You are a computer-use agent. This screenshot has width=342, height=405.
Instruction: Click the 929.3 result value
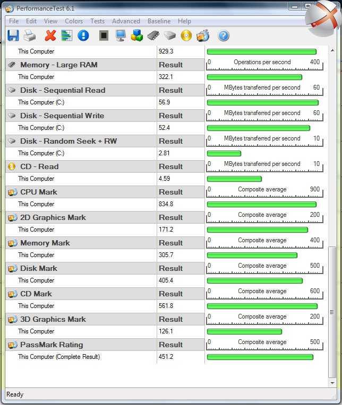166,51
